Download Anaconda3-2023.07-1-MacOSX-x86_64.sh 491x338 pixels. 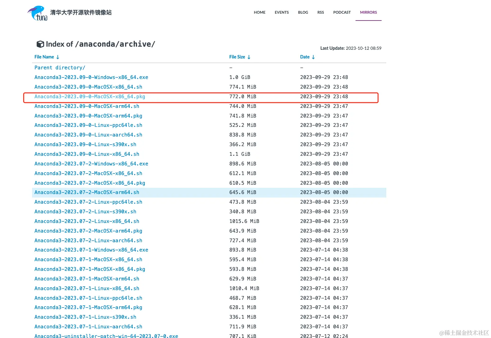tap(88, 259)
